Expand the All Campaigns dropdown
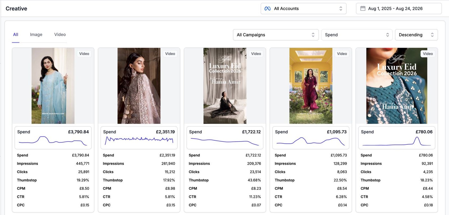 point(276,35)
